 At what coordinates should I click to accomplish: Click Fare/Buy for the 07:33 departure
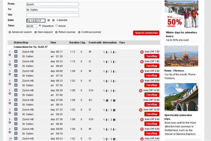152,114
